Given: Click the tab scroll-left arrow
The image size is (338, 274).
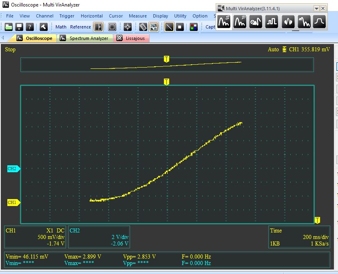Looking at the screenshot, I should [3, 38].
